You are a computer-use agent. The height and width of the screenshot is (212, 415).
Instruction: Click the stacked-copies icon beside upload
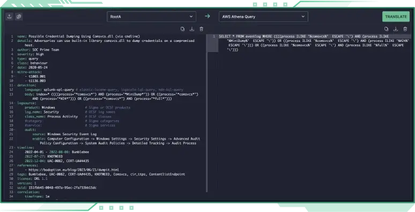(x=19, y=17)
